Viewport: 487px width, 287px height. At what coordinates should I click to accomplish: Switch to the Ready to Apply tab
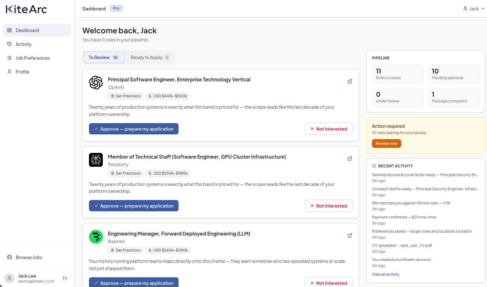150,57
